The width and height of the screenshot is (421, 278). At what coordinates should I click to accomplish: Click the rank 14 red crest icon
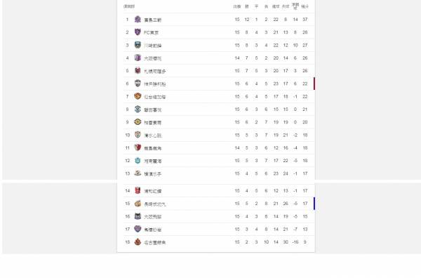tap(138, 190)
